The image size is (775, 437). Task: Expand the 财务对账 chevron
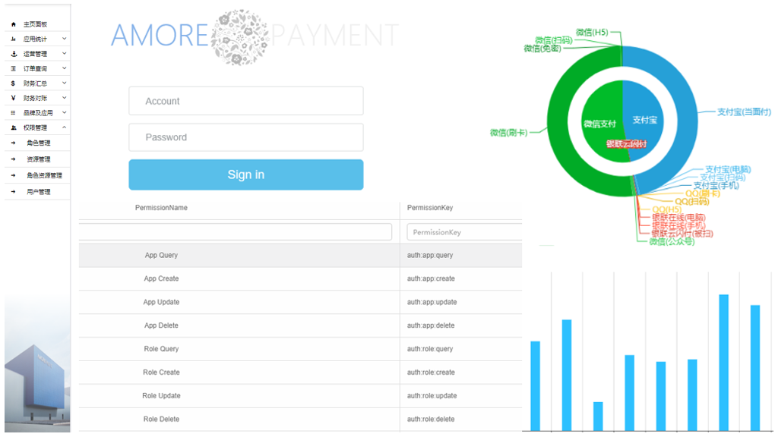(65, 98)
